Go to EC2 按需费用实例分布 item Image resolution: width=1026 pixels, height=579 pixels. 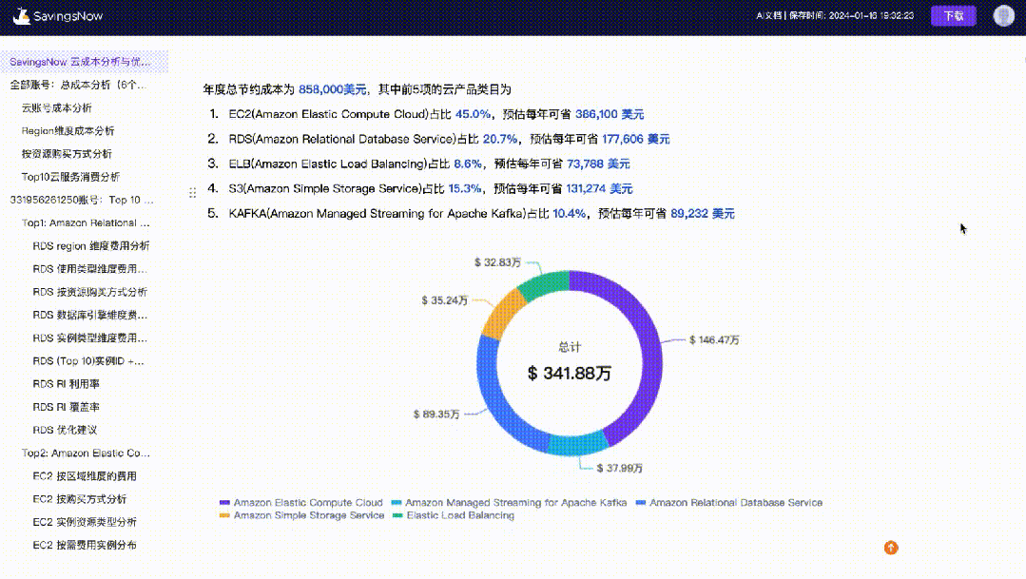coord(85,545)
